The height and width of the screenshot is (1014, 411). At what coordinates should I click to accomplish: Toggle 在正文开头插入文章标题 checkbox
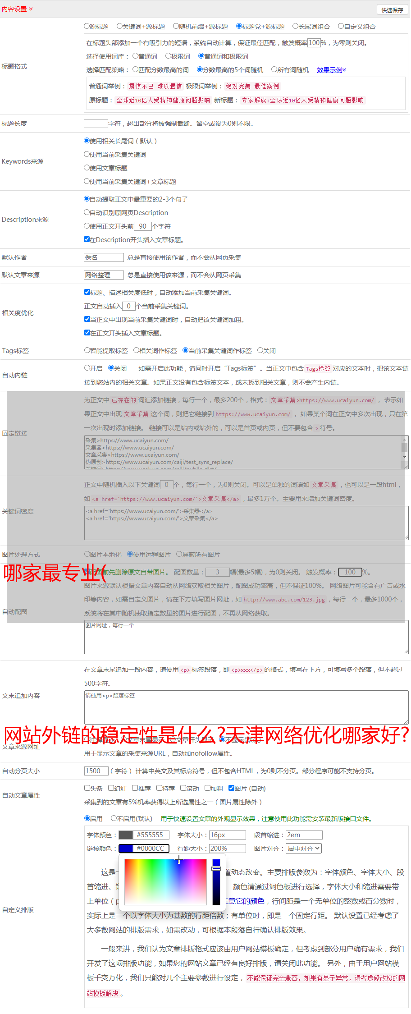coord(87,333)
